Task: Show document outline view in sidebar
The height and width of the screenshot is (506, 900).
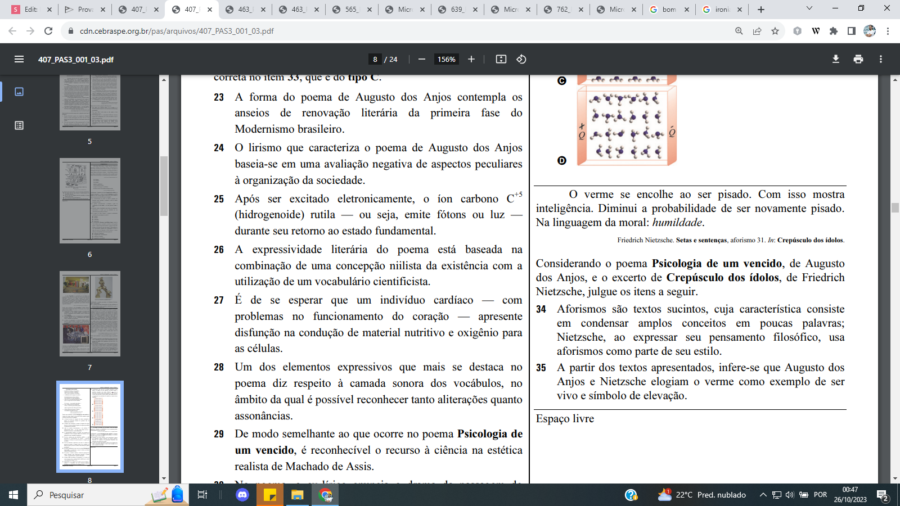Action: (x=19, y=125)
